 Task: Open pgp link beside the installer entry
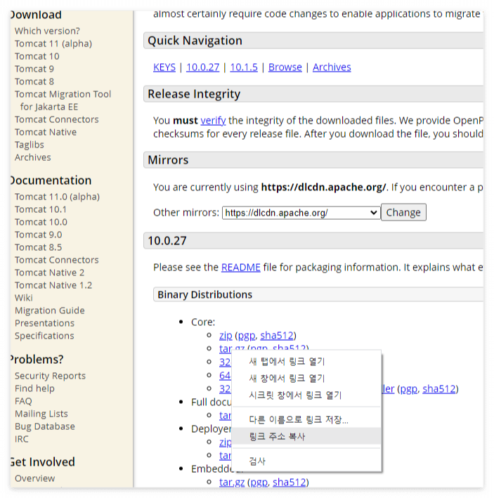(x=408, y=389)
